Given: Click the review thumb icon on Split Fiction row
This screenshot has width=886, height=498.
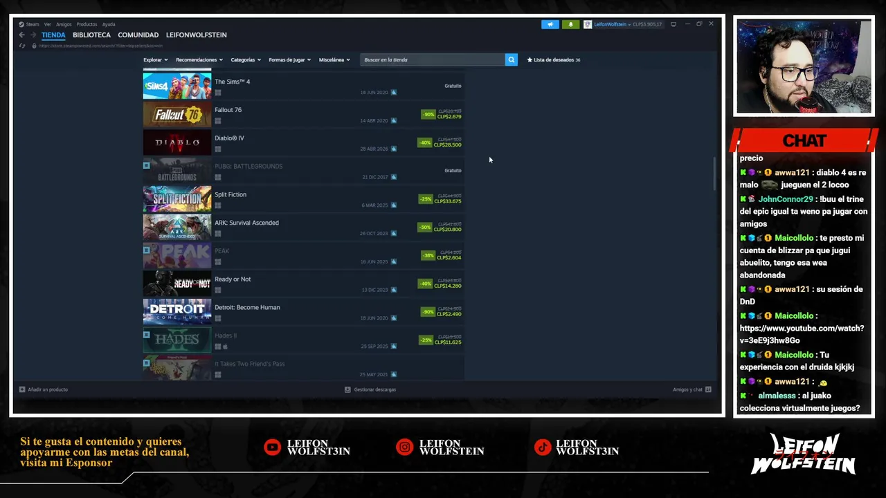Looking at the screenshot, I should pyautogui.click(x=394, y=205).
